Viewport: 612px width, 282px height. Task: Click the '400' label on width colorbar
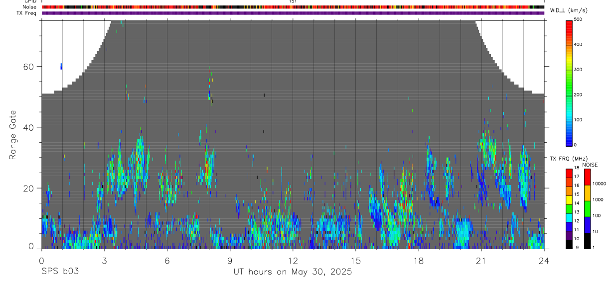point(578,45)
